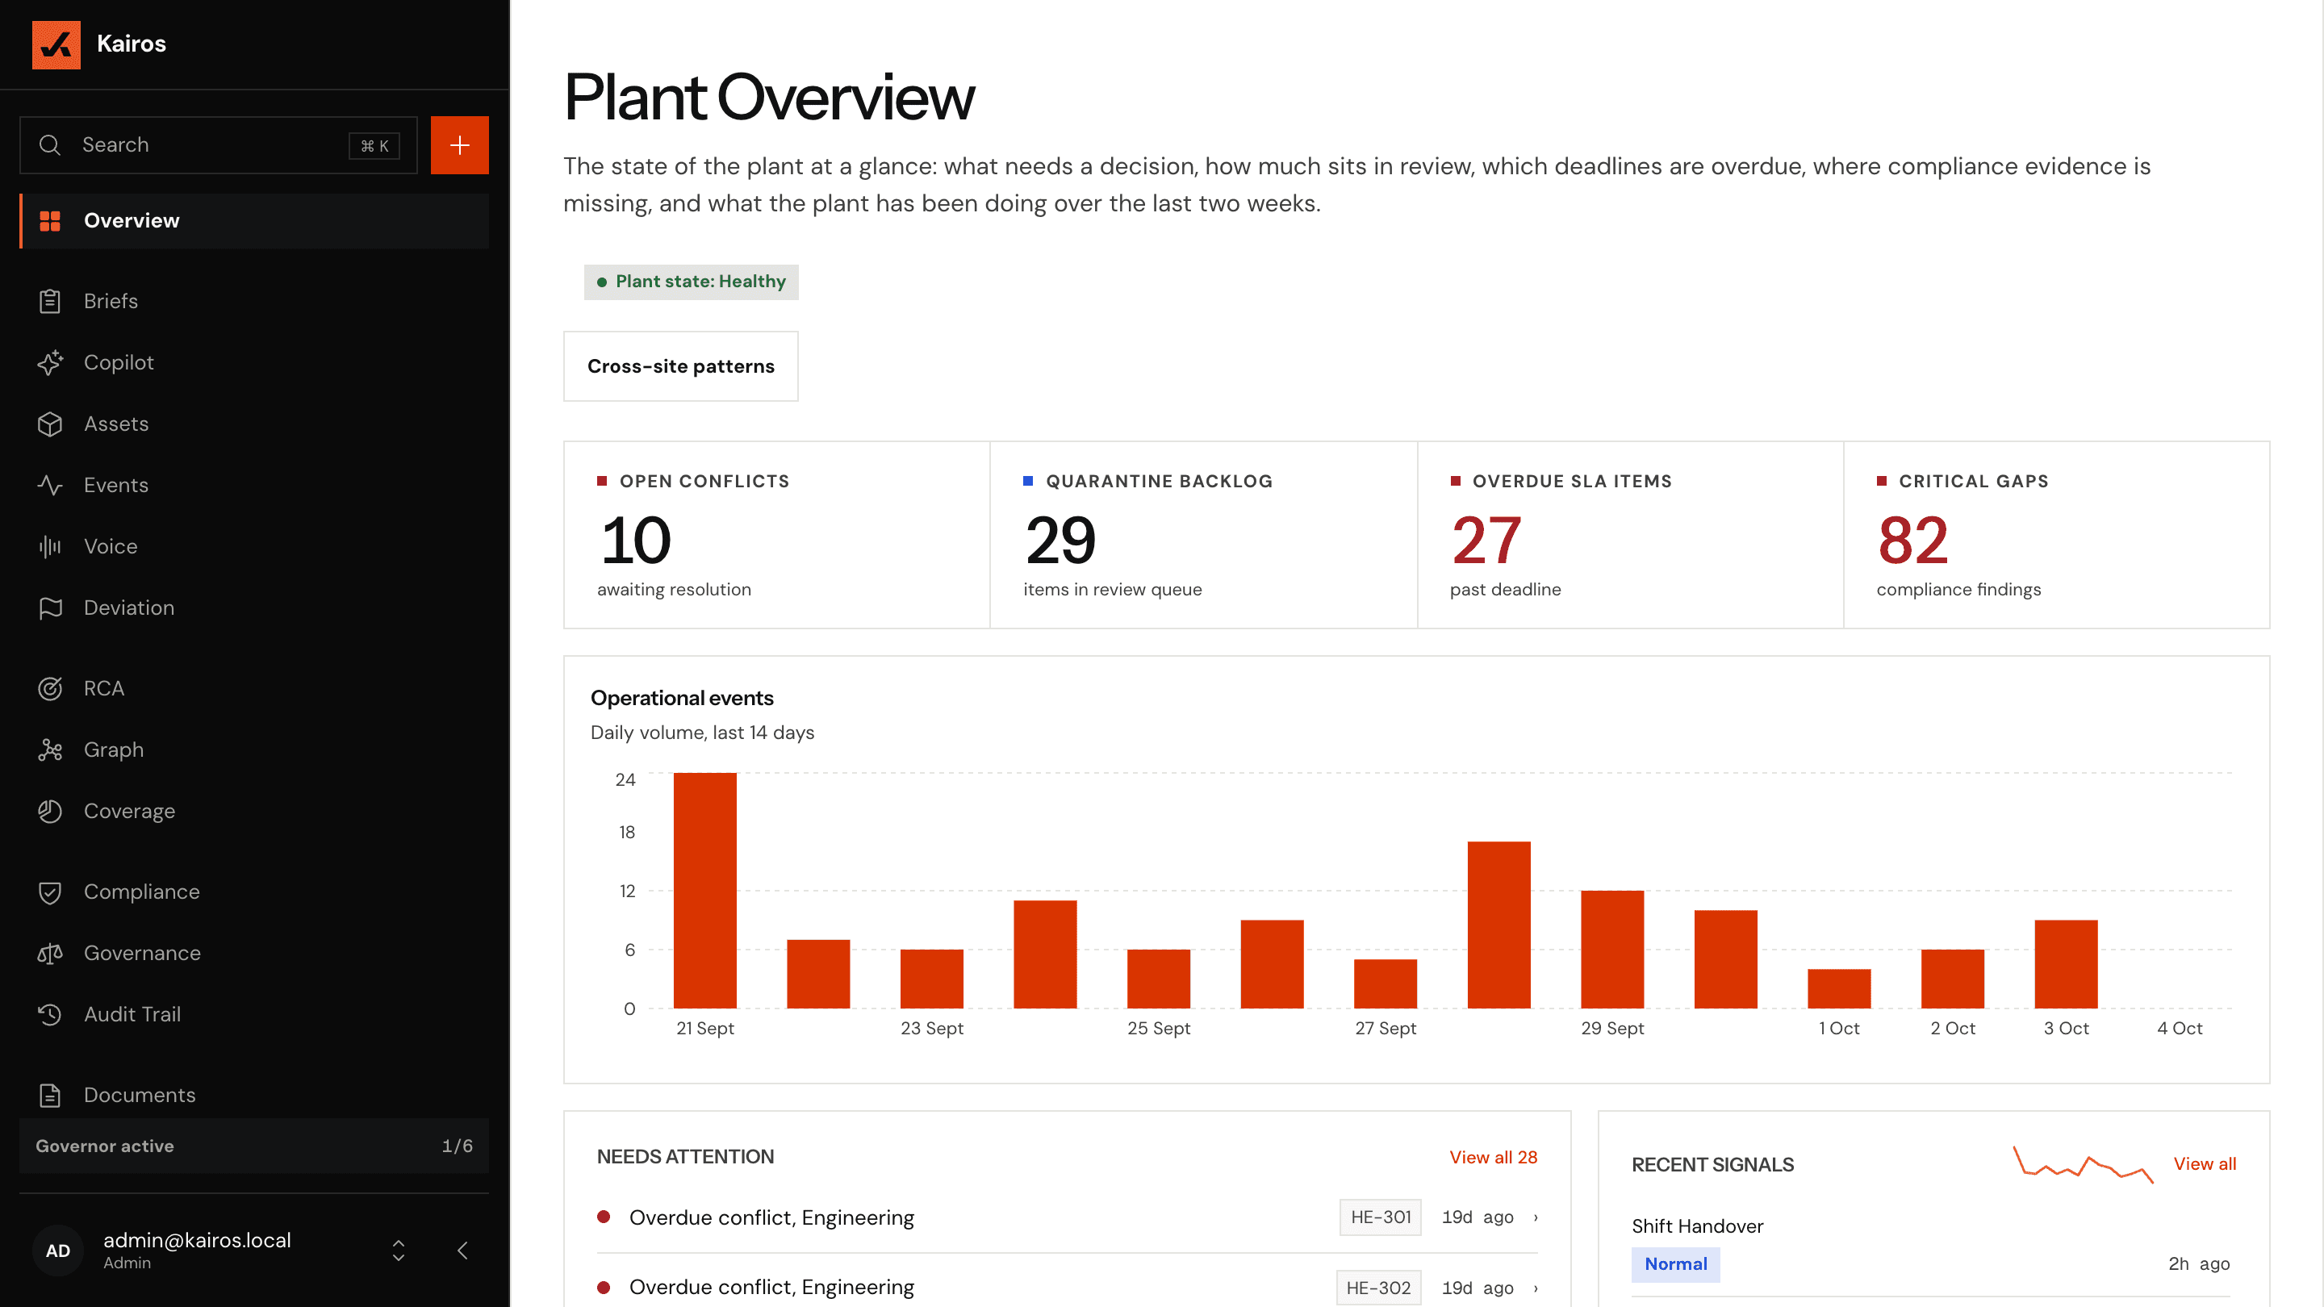The width and height of the screenshot is (2324, 1307).
Task: Click the Kairos logo icon
Action: coord(56,44)
